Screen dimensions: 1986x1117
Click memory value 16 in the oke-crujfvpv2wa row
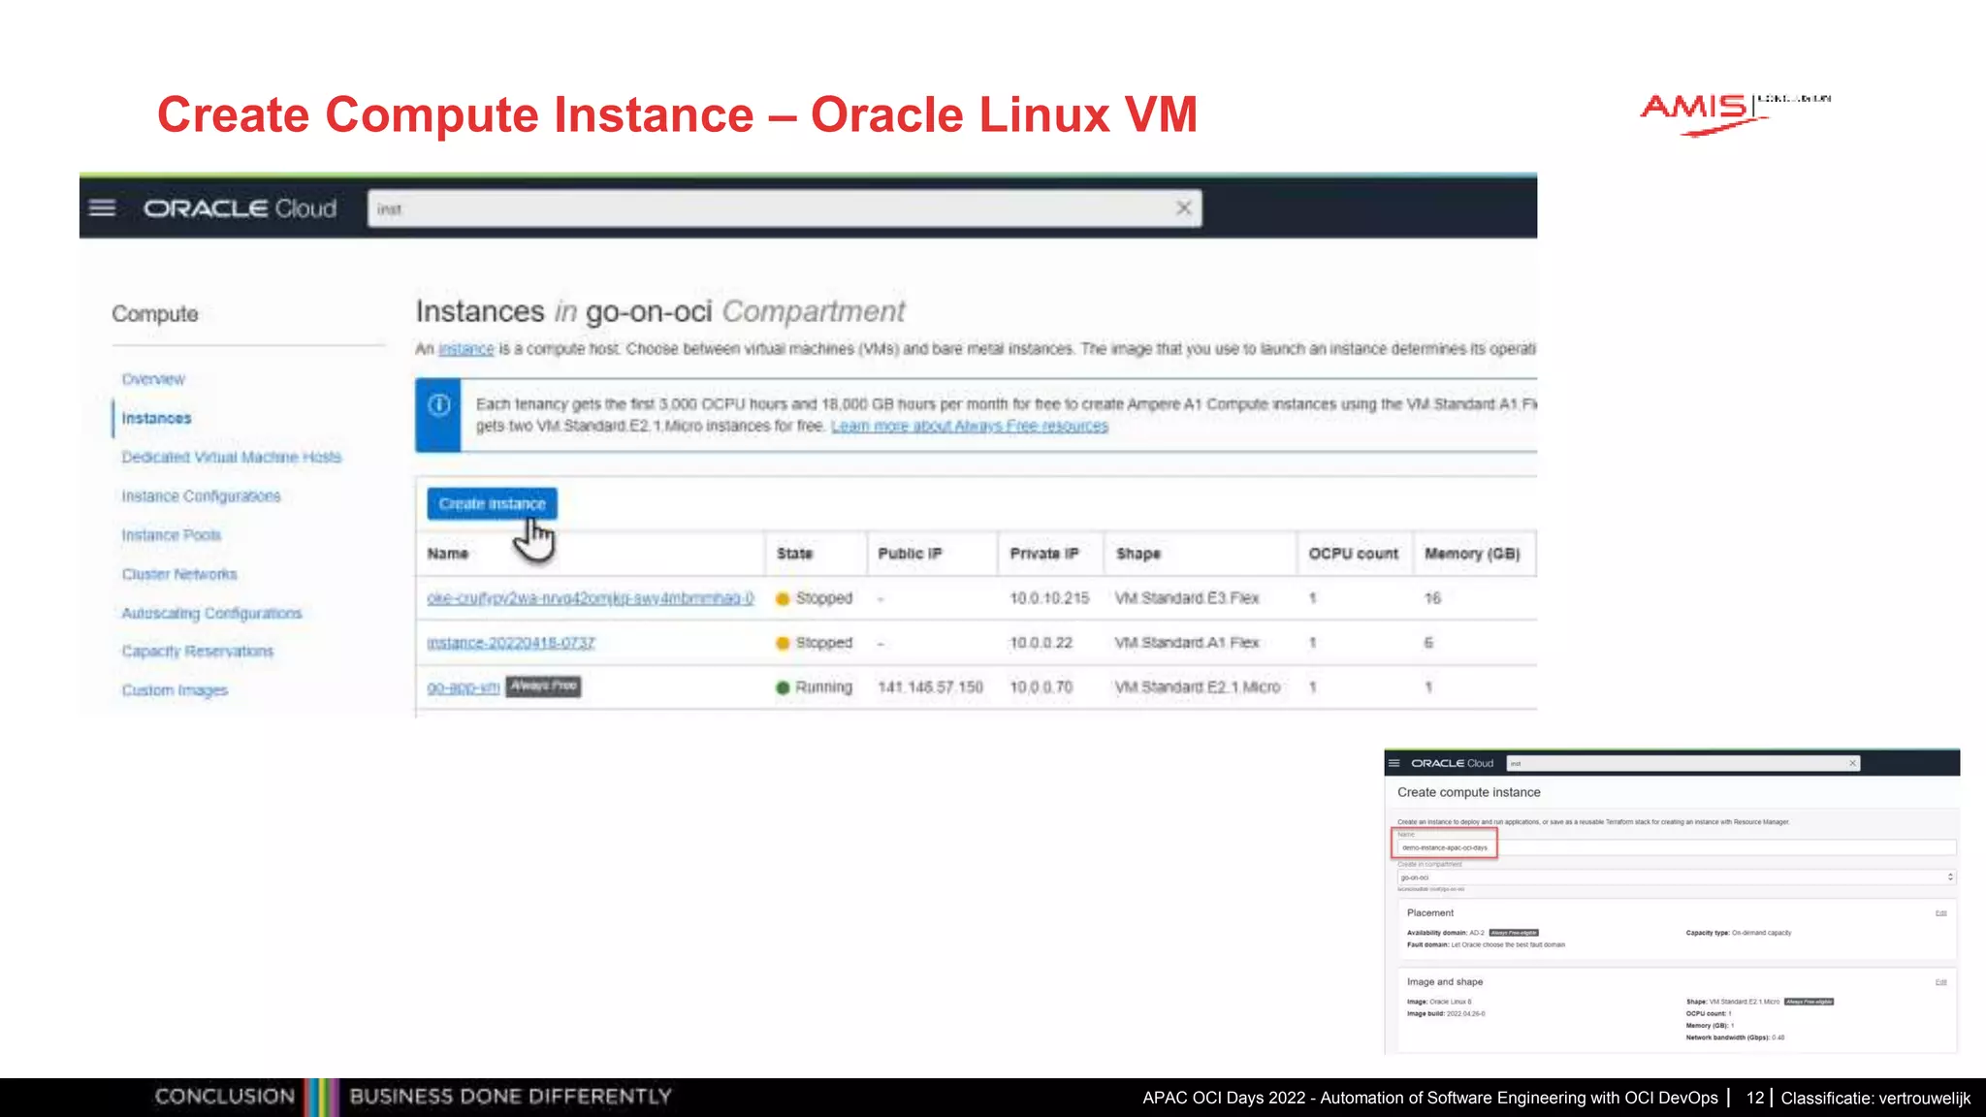[x=1432, y=597]
